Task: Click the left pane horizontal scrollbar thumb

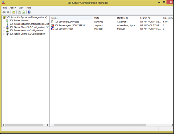Action: pos(24,125)
